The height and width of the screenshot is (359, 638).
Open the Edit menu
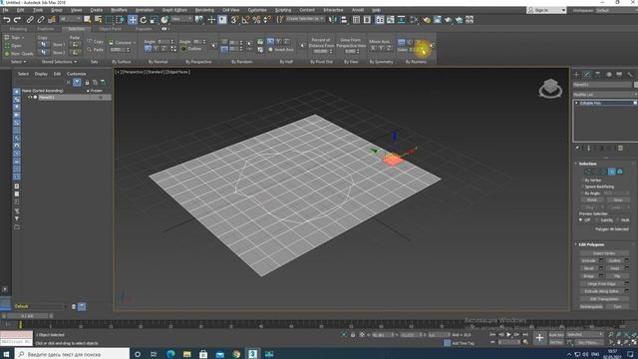click(20, 10)
